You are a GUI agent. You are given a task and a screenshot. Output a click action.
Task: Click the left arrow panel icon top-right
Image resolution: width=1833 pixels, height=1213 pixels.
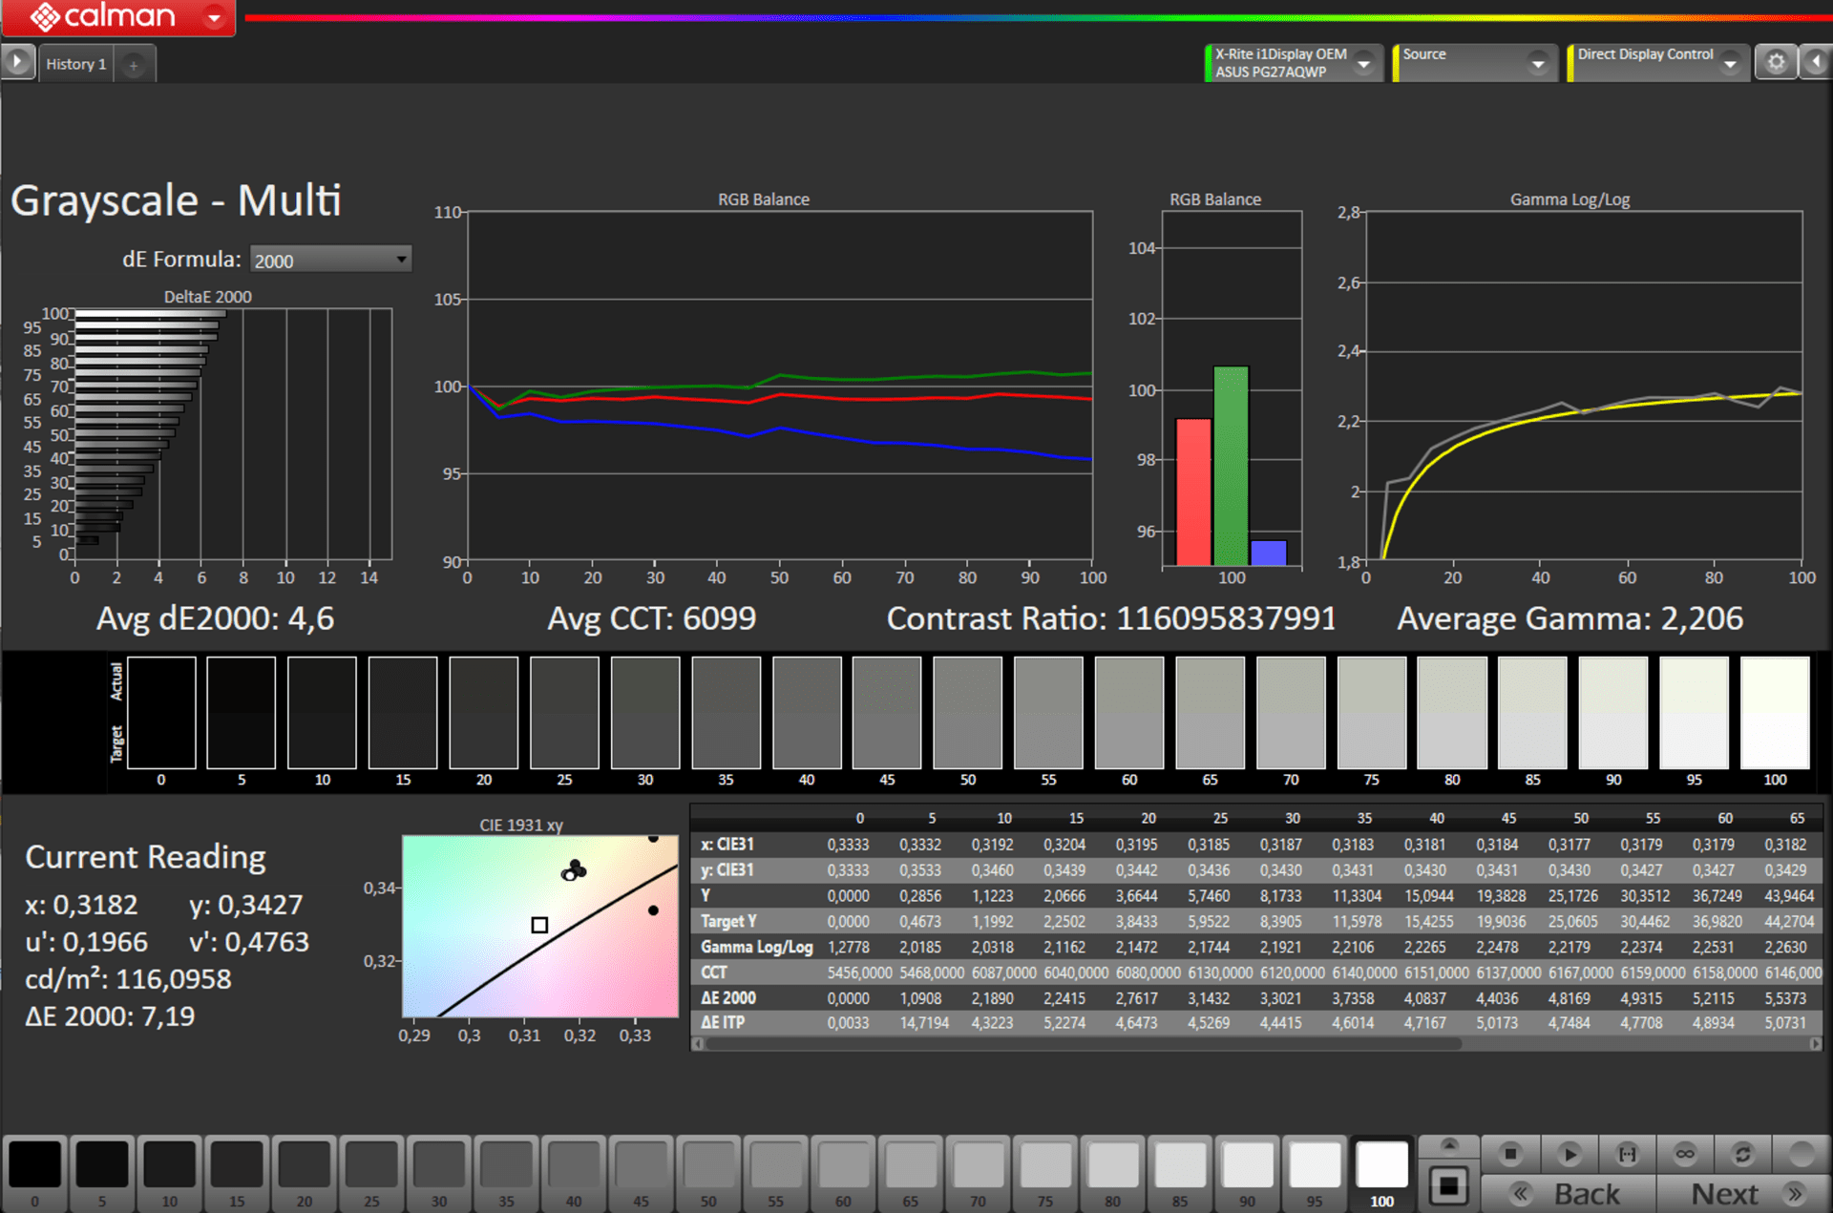coord(1816,63)
